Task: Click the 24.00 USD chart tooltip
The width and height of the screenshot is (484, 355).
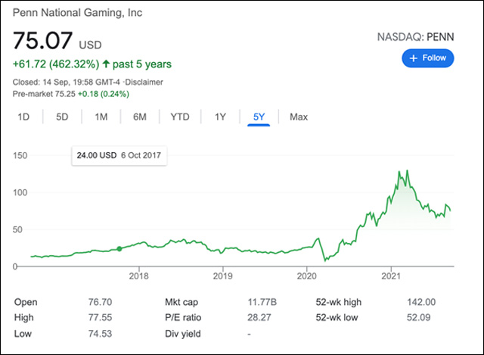Action: tap(119, 156)
